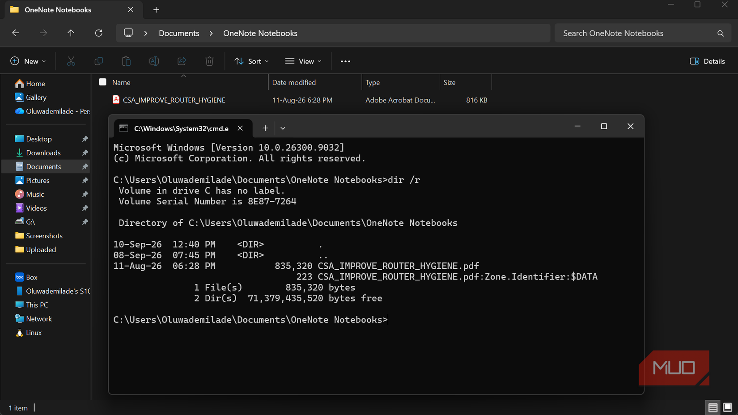Unpin Desktop from quick access

[85, 139]
